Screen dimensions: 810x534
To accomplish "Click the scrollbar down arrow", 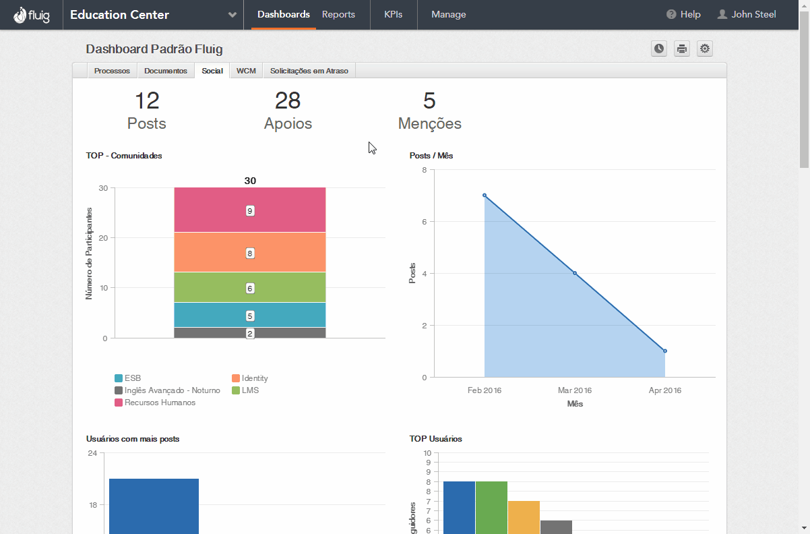I will (804, 529).
